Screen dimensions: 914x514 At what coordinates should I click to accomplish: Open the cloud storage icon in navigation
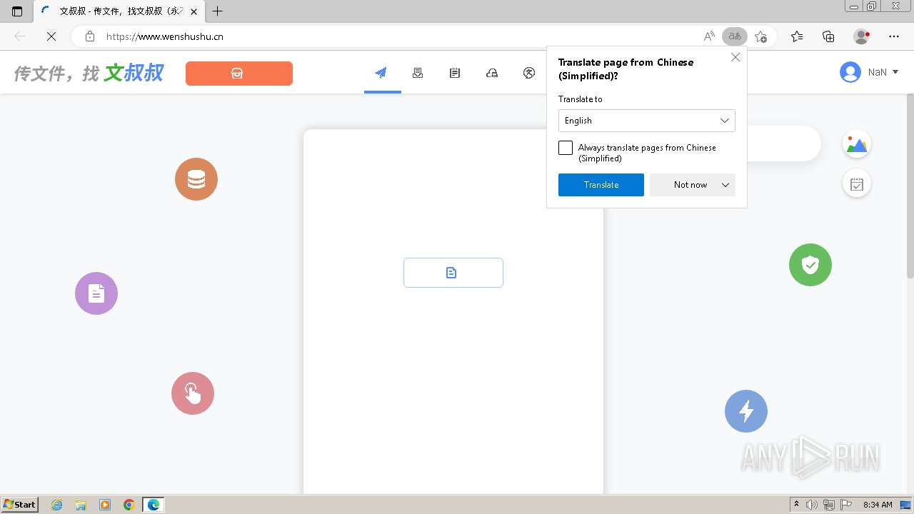click(x=492, y=73)
